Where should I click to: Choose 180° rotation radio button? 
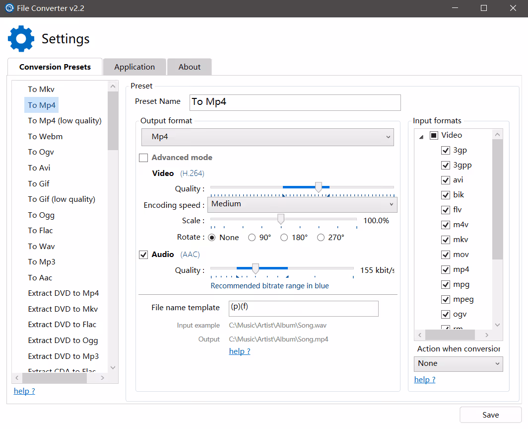(284, 238)
